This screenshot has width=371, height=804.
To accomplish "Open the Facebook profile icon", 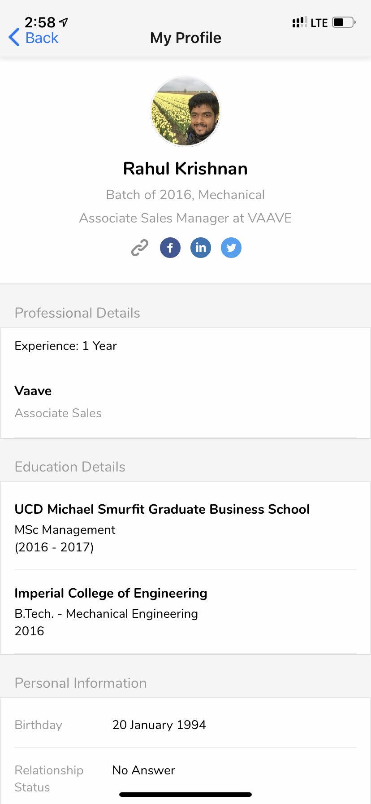I will (170, 248).
